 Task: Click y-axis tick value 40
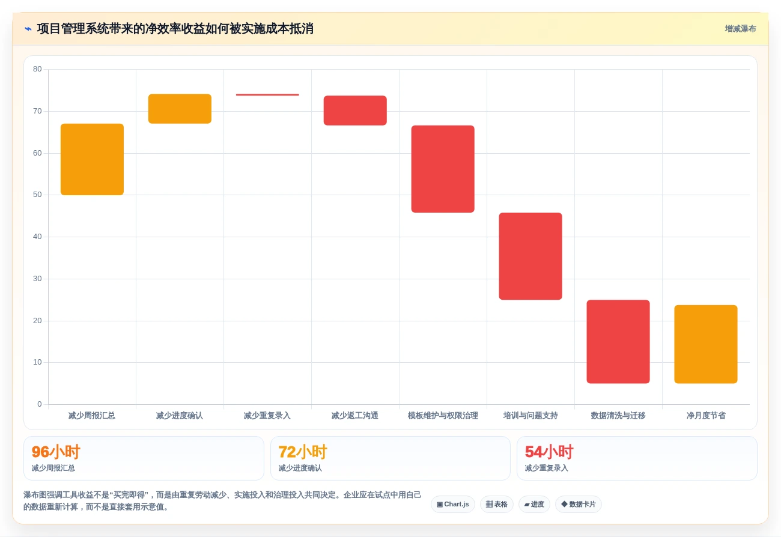click(37, 237)
